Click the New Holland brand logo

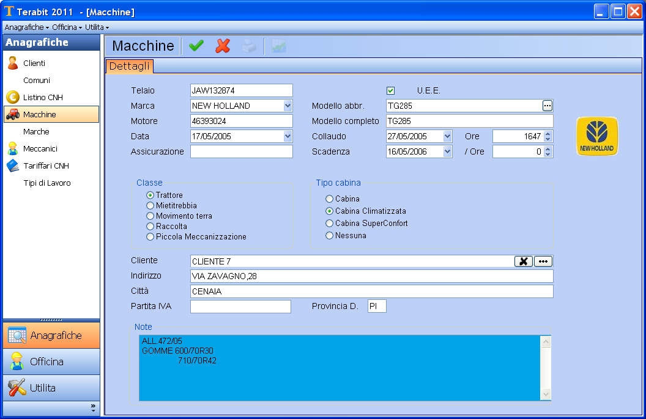(x=597, y=136)
